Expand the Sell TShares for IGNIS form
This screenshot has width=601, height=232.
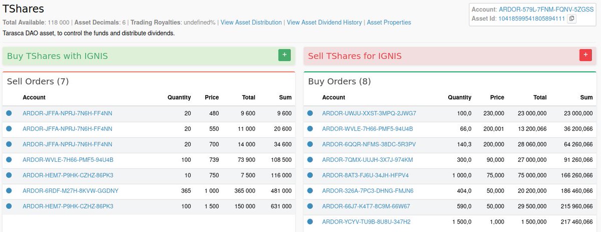pyautogui.click(x=585, y=56)
